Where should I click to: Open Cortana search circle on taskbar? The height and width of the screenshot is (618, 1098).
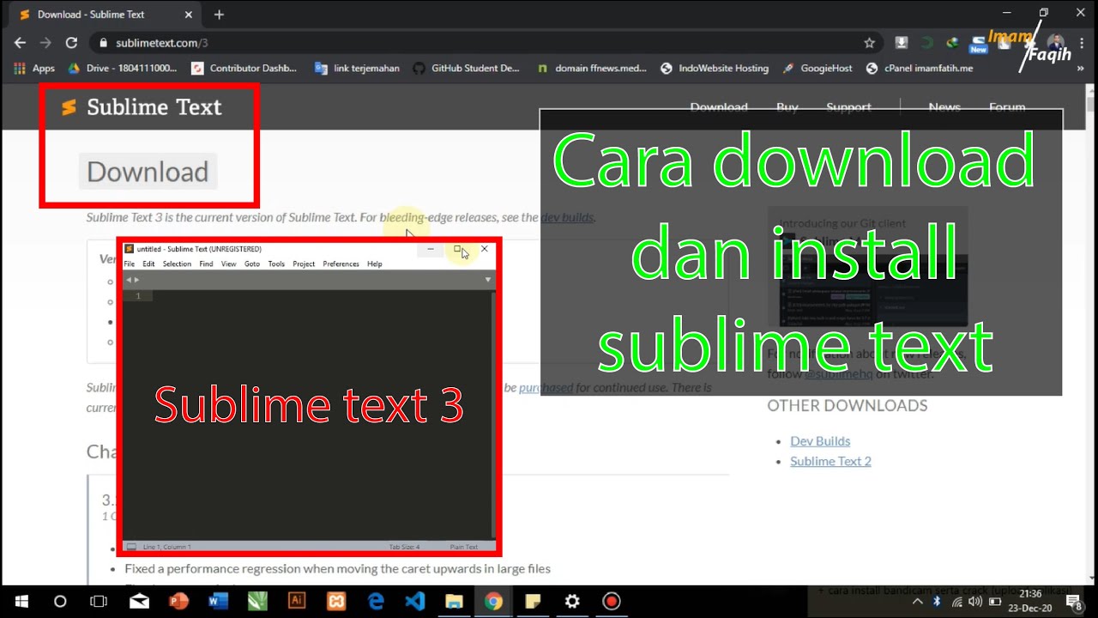click(x=60, y=601)
